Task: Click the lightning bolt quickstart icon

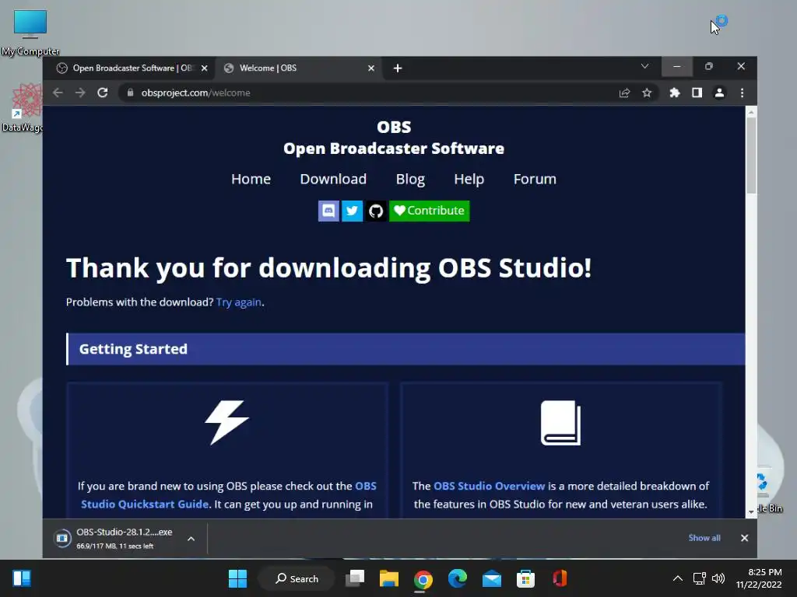Action: point(226,422)
